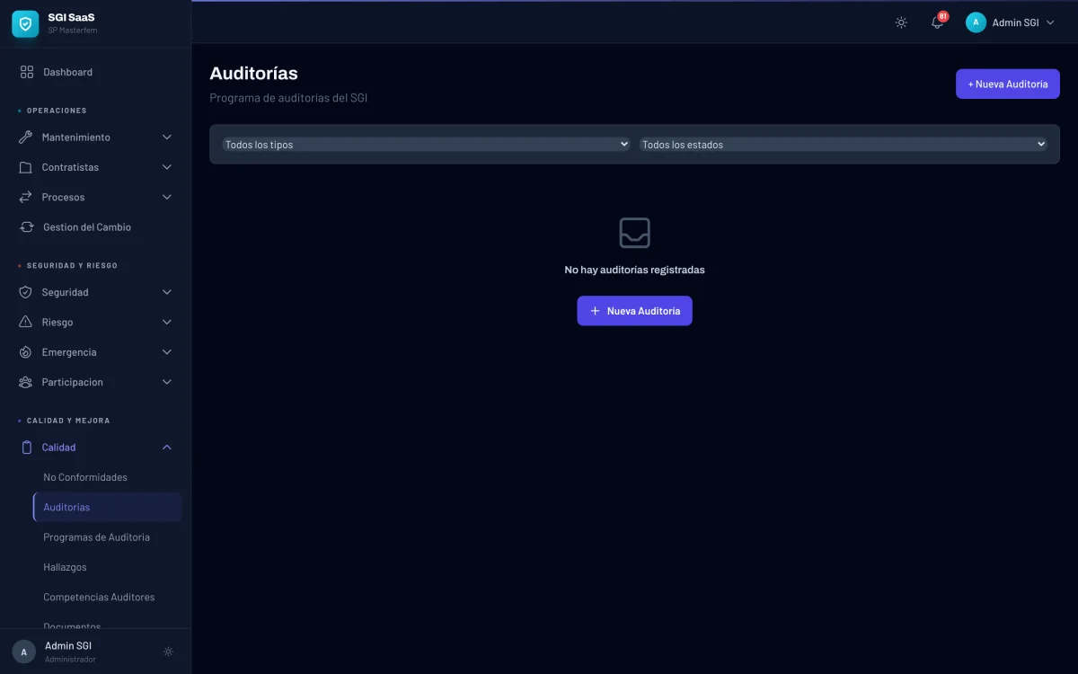The image size is (1078, 674).
Task: Open the Dashboard via its grid icon
Action: click(x=24, y=72)
